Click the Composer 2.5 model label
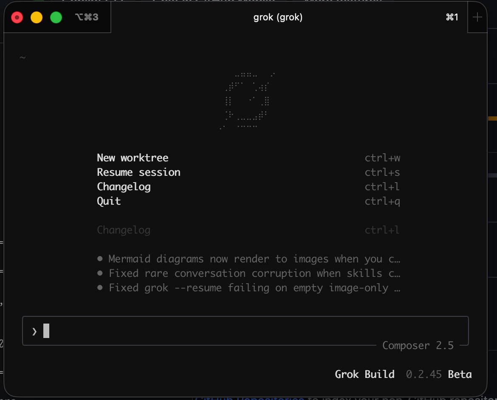This screenshot has height=400, width=497. [x=418, y=345]
